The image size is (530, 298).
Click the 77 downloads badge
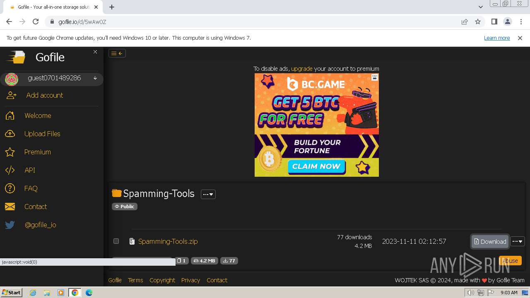click(229, 261)
